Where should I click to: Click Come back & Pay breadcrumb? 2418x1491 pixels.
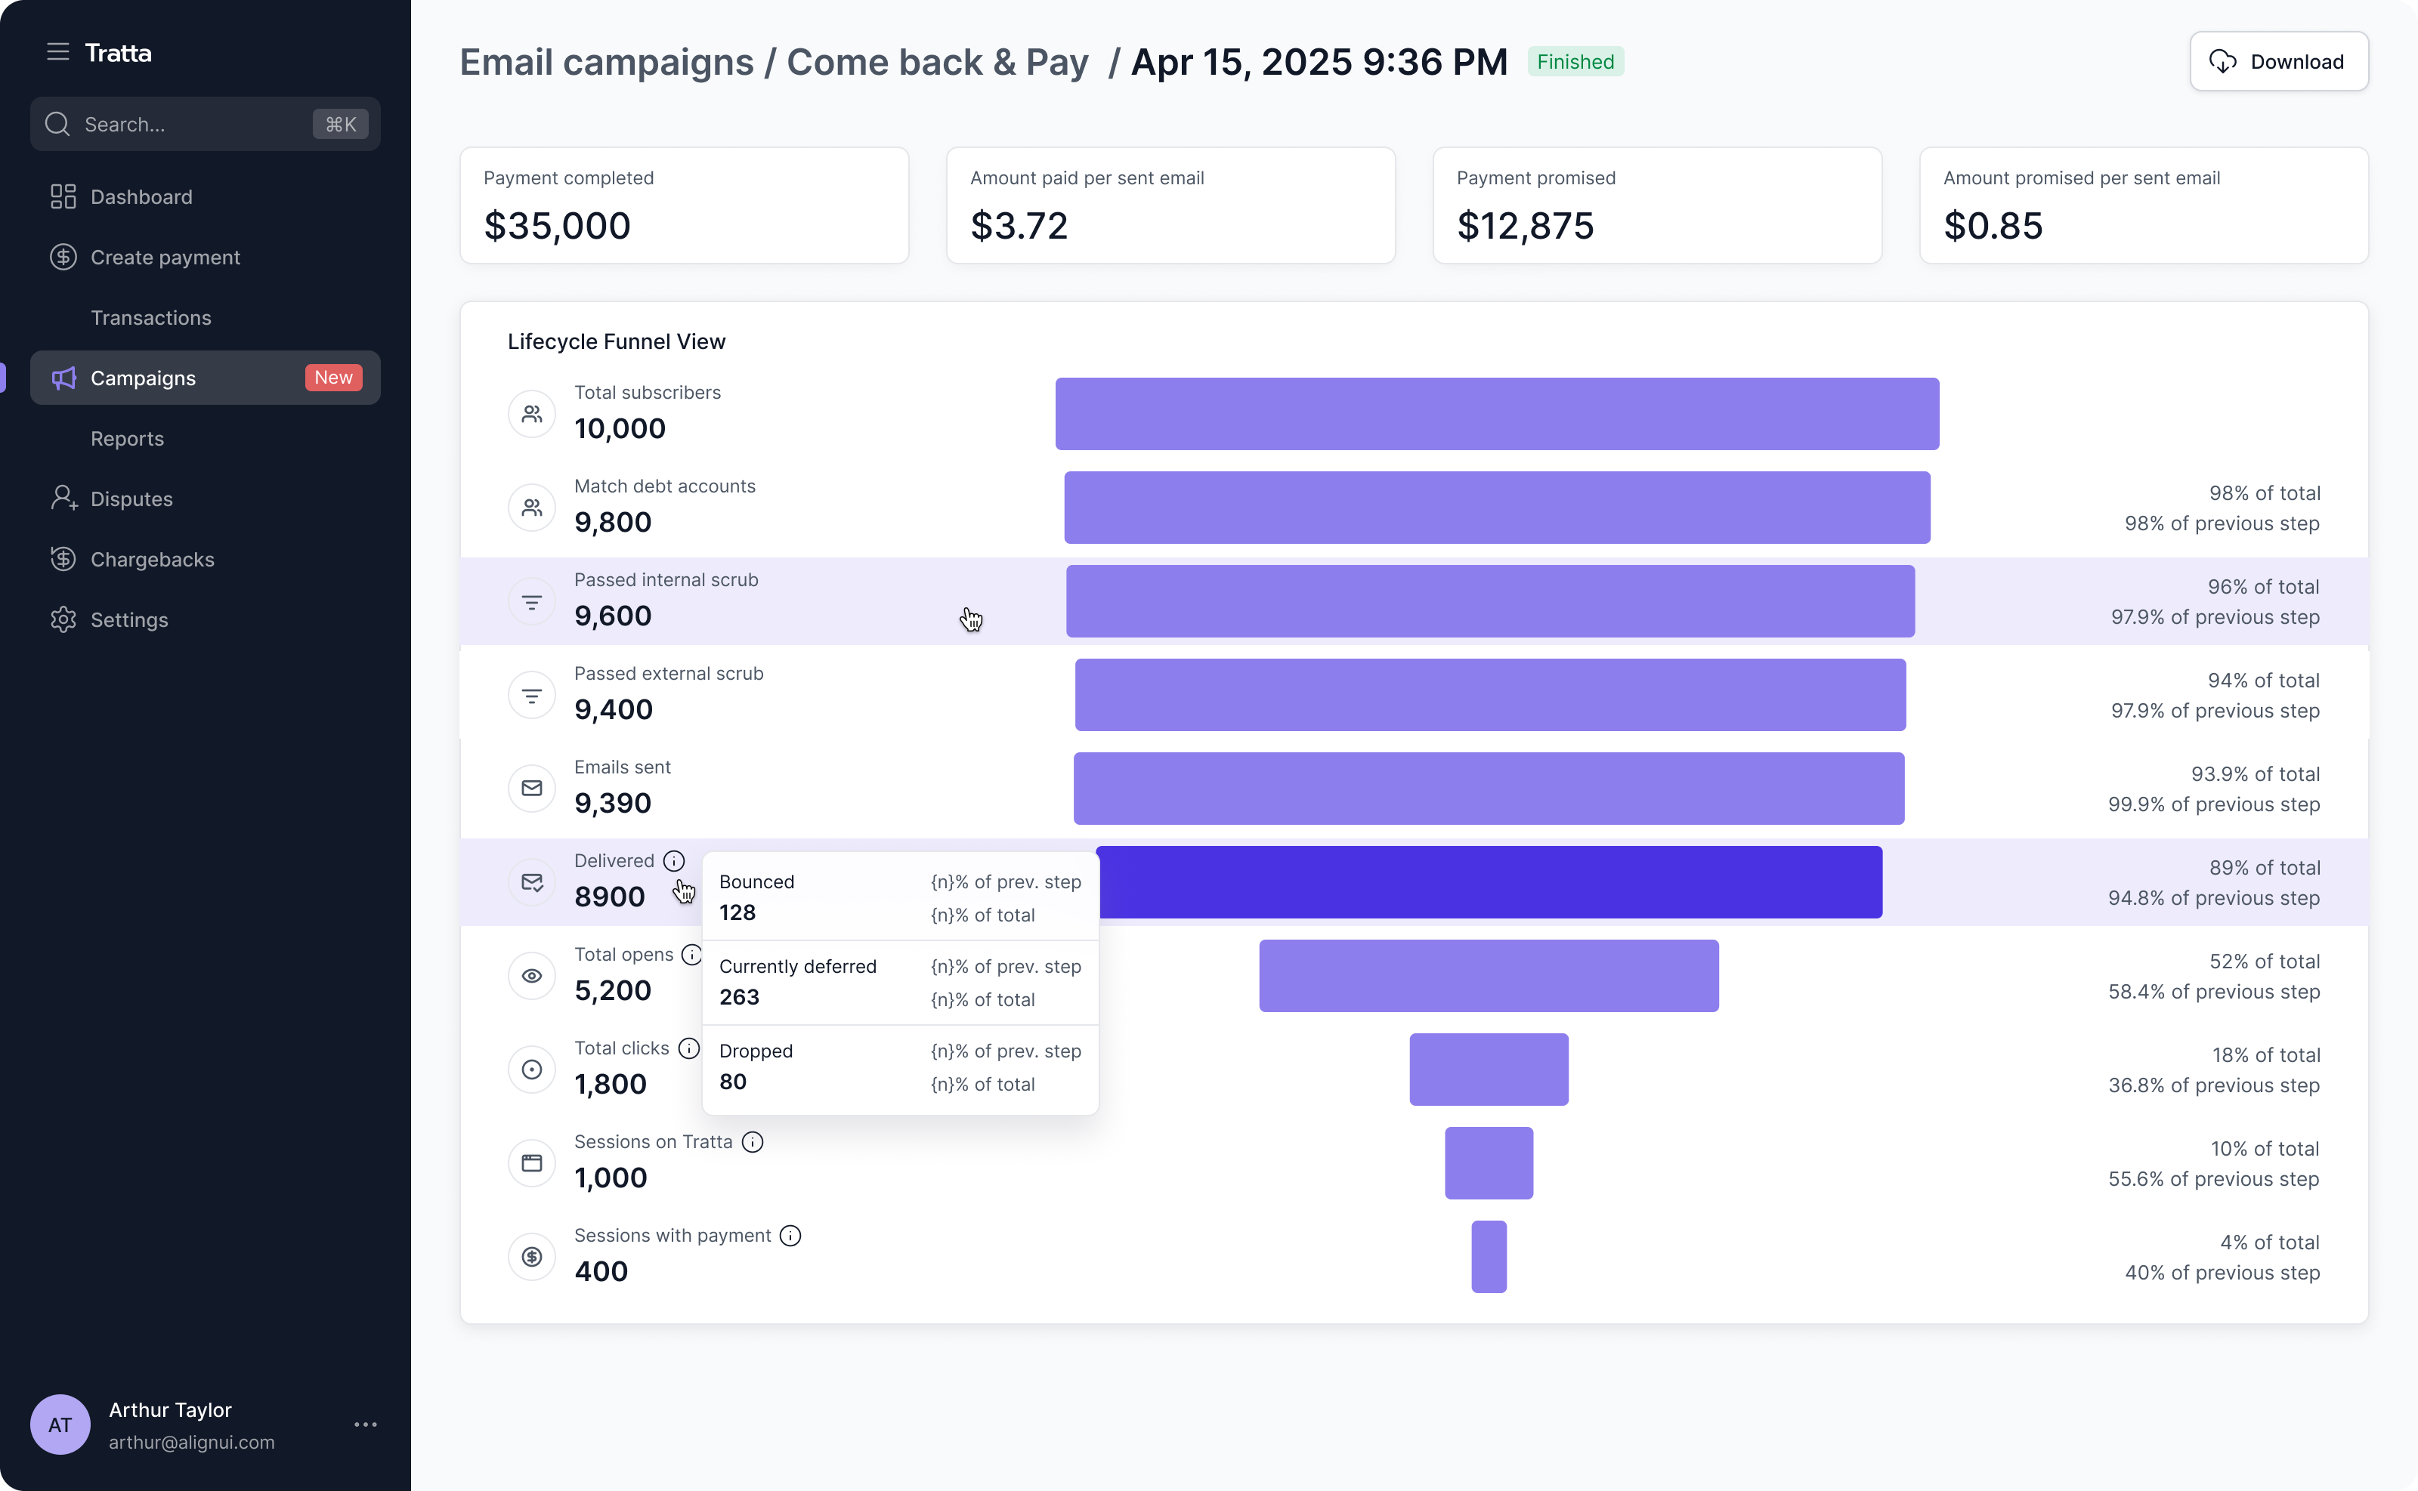[x=936, y=62]
